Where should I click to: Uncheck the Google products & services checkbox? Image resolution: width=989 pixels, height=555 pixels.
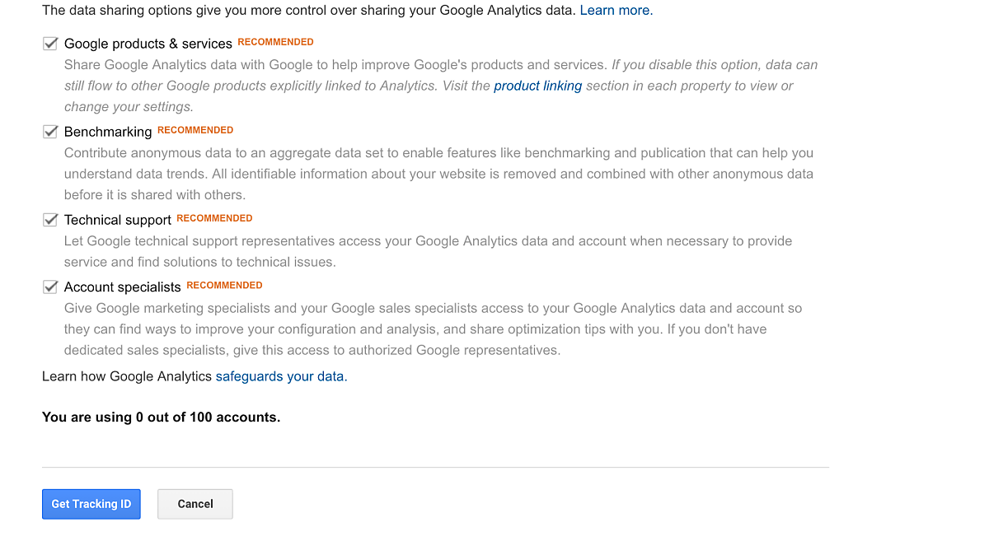[50, 44]
